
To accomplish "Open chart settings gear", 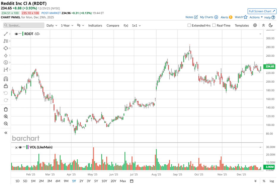I will click(x=255, y=25).
